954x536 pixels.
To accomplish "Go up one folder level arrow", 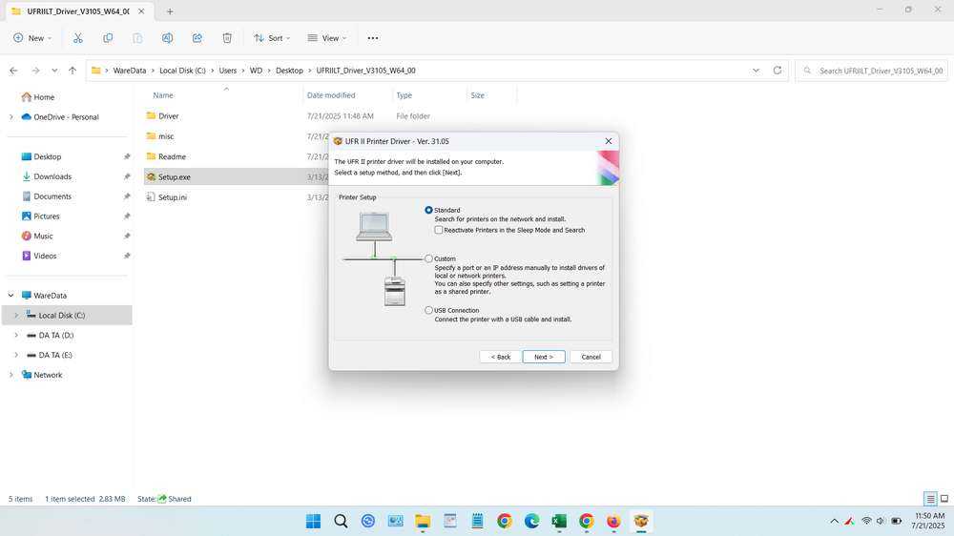I will coord(73,71).
